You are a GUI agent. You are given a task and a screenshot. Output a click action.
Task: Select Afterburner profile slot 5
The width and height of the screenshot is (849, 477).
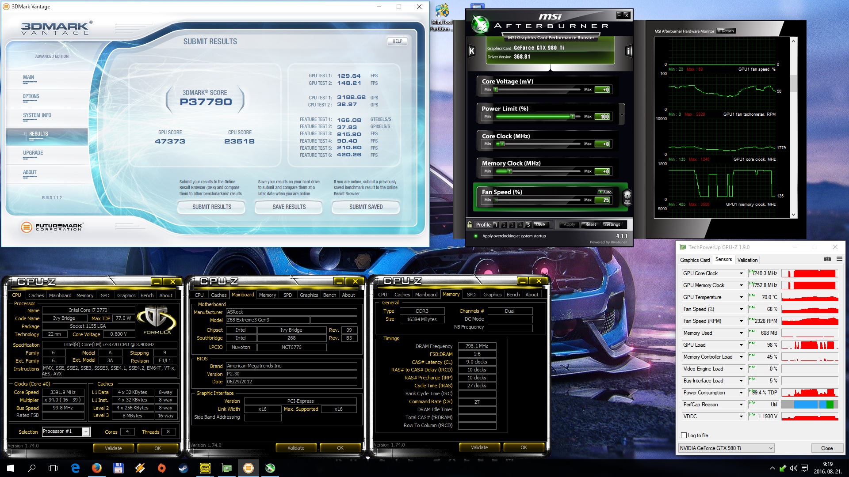coord(528,224)
